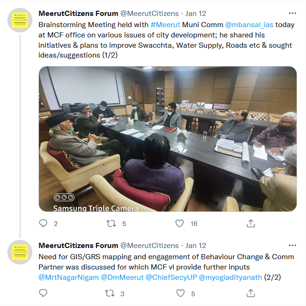This screenshot has height=306, width=306.
Task: Open the @mbansal_ias profile mention
Action: pos(249,25)
